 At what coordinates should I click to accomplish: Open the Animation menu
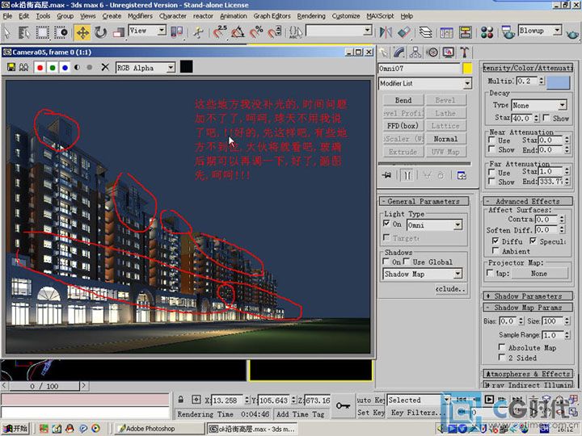233,16
